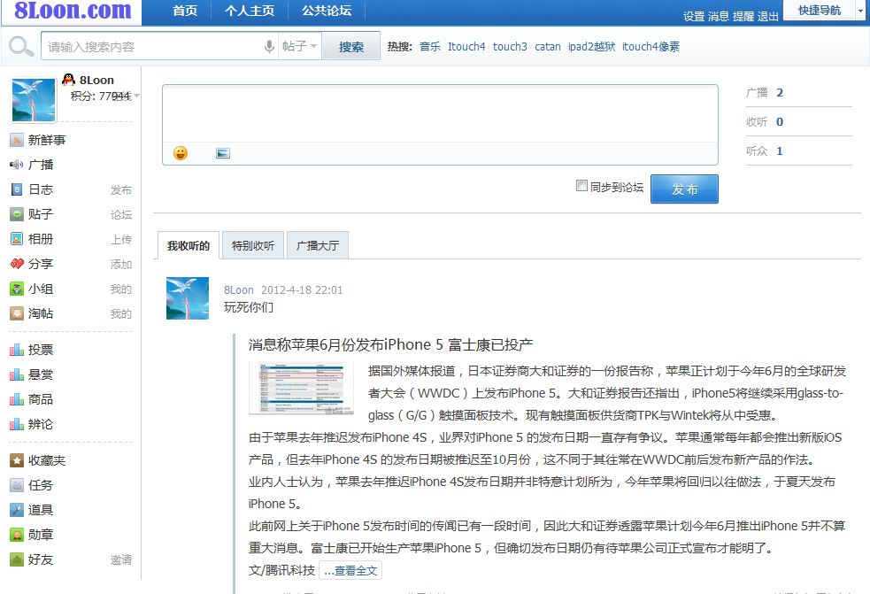The width and height of the screenshot is (870, 594).
Task: Click the 退出 logout link
Action: pyautogui.click(x=768, y=16)
